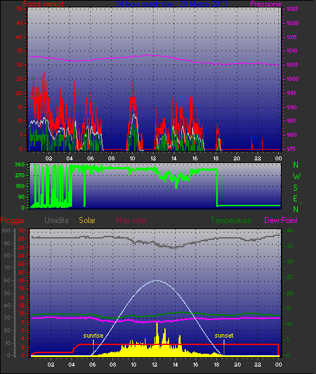The width and height of the screenshot is (316, 374).
Task: Click the Max solar legend label
Action: click(131, 220)
